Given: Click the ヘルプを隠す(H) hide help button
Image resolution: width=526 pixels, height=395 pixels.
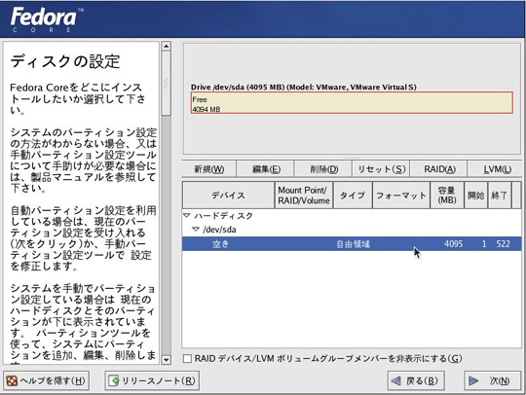Looking at the screenshot, I should coord(47,380).
